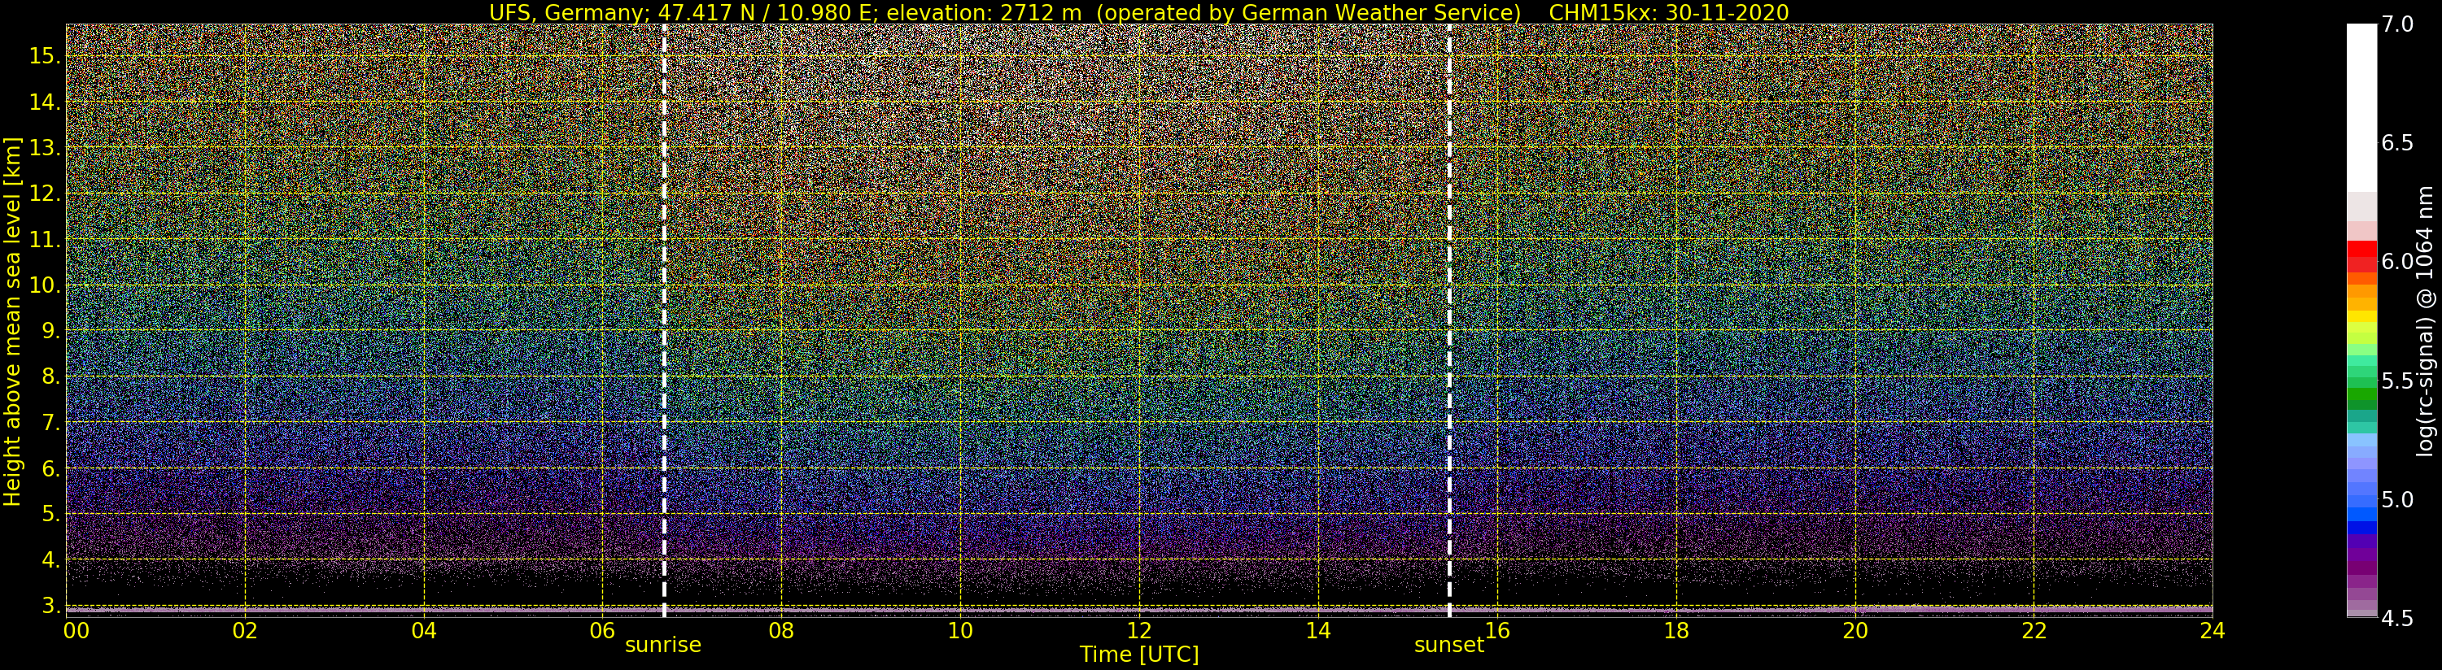This screenshot has width=2442, height=670.
Task: Click the '18' hour tick on time axis
Action: (x=1676, y=630)
